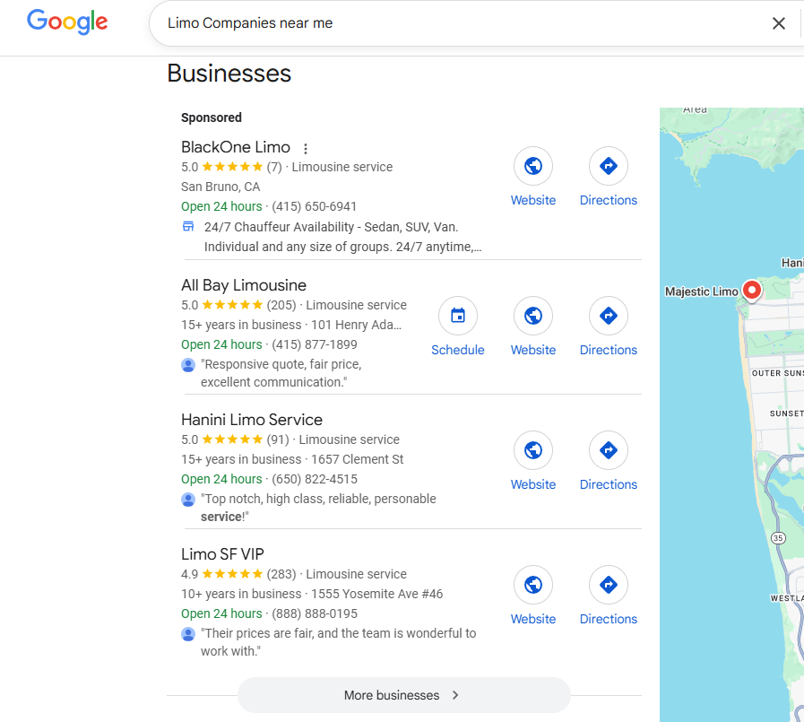Open the All Bay Limousine listing
The width and height of the screenshot is (804, 722).
244,285
